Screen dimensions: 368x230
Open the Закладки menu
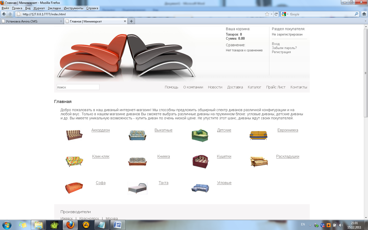click(x=54, y=8)
